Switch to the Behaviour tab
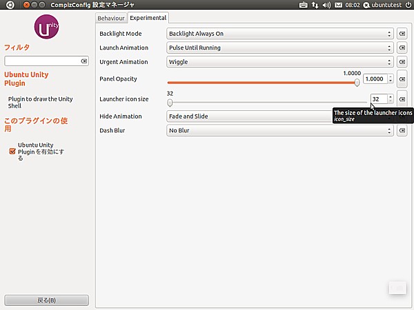 [x=111, y=18]
